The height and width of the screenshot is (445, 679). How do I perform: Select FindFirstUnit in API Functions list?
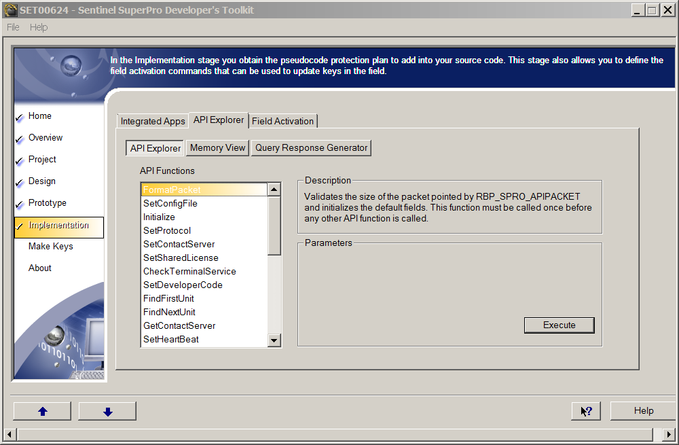tap(168, 298)
